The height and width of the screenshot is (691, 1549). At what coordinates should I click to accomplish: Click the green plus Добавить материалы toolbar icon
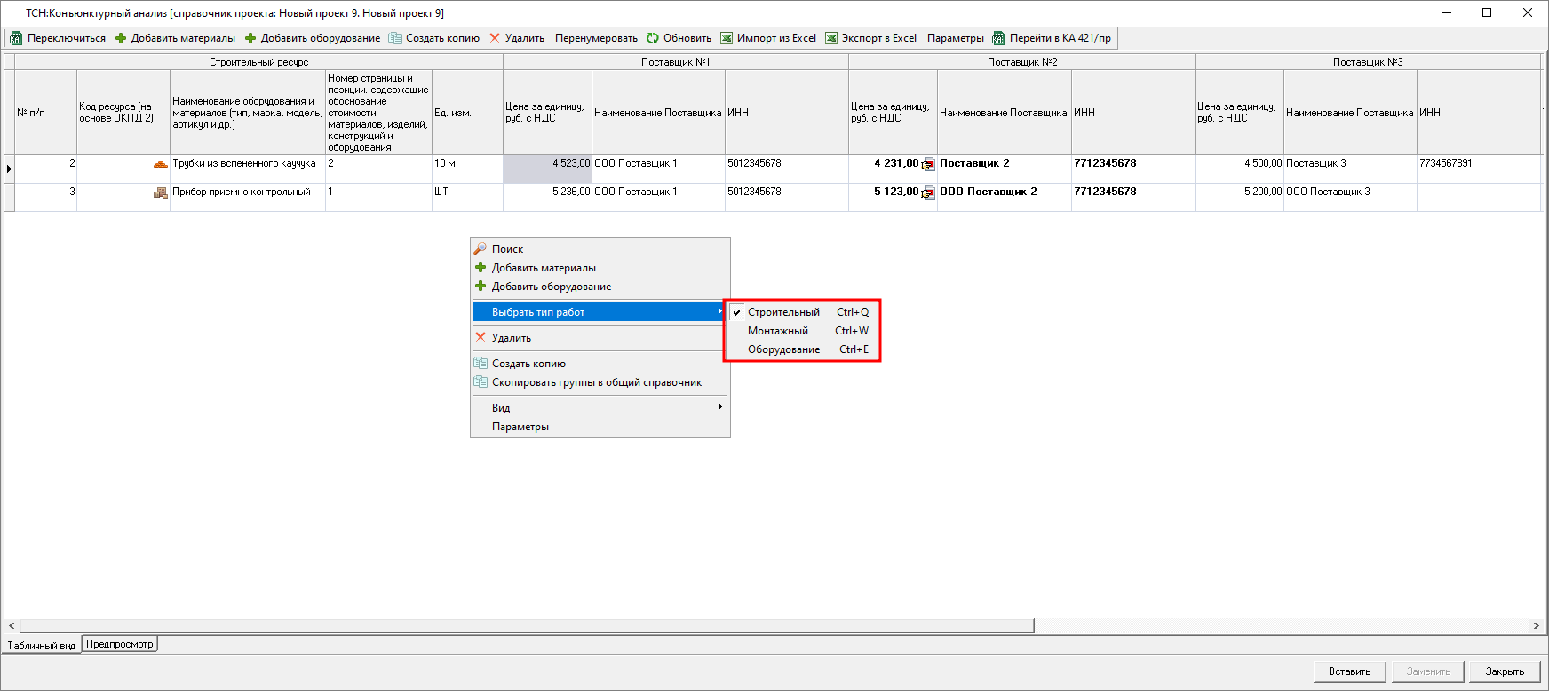click(x=121, y=38)
